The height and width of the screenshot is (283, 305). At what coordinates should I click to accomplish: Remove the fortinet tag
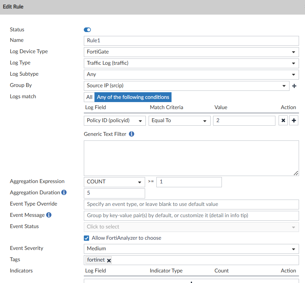109,260
